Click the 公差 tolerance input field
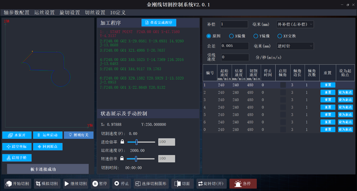Viewport: 357px width, 191px height. click(235, 46)
